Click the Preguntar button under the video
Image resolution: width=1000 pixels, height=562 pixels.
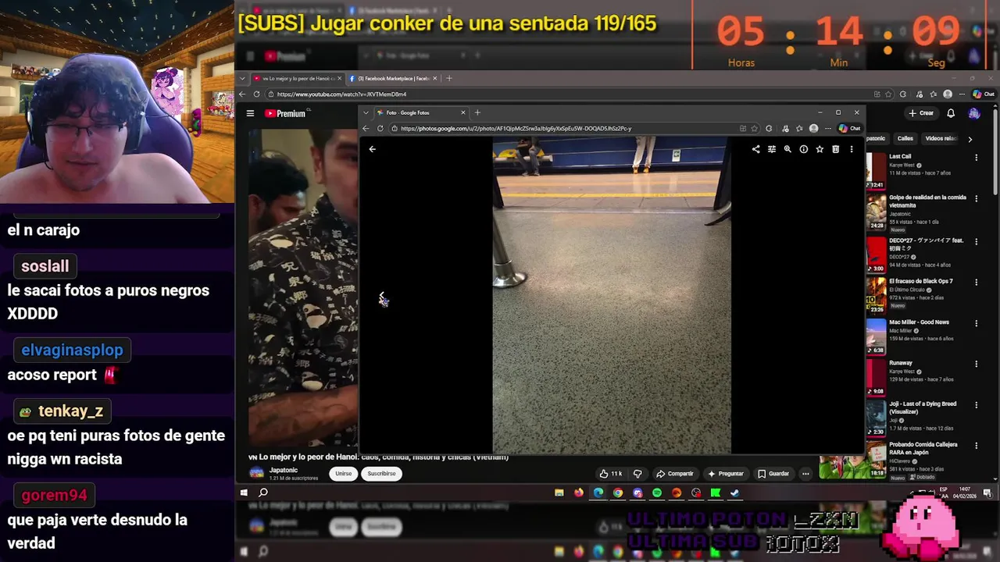point(726,474)
